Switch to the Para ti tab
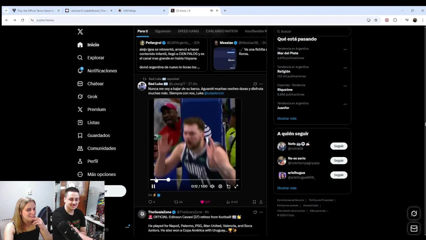The width and height of the screenshot is (426, 240). pos(142,31)
